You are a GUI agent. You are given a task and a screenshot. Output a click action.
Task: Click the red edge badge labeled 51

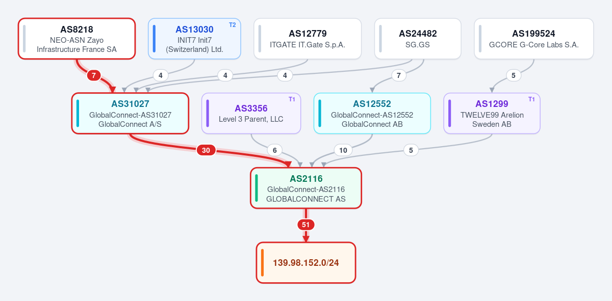pyautogui.click(x=306, y=225)
